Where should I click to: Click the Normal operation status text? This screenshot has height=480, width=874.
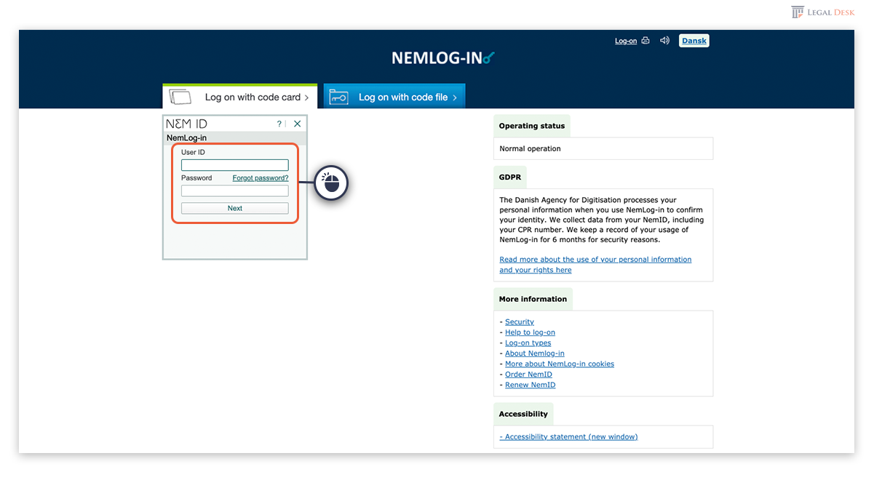(x=531, y=148)
